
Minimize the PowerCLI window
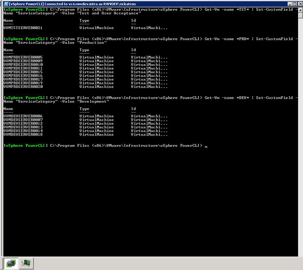tap(290, 4)
